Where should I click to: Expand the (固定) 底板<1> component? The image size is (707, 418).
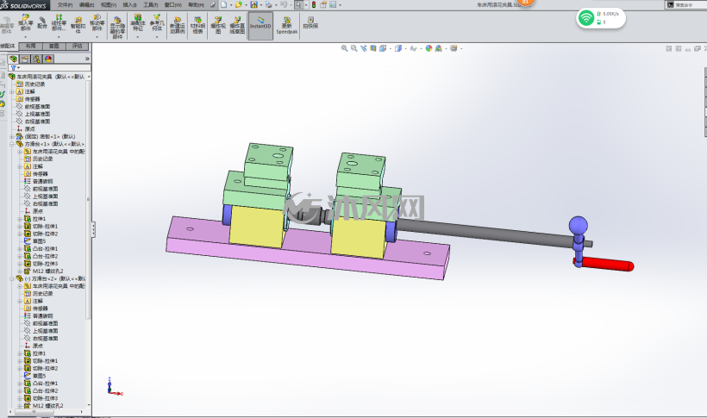point(12,137)
